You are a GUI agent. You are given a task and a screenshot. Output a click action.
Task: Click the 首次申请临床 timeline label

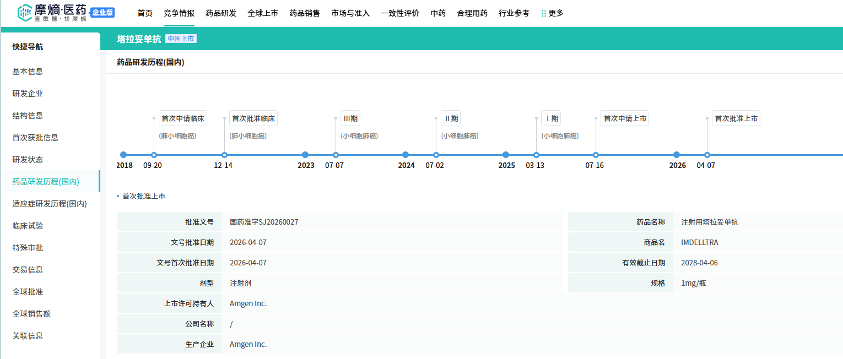click(183, 118)
